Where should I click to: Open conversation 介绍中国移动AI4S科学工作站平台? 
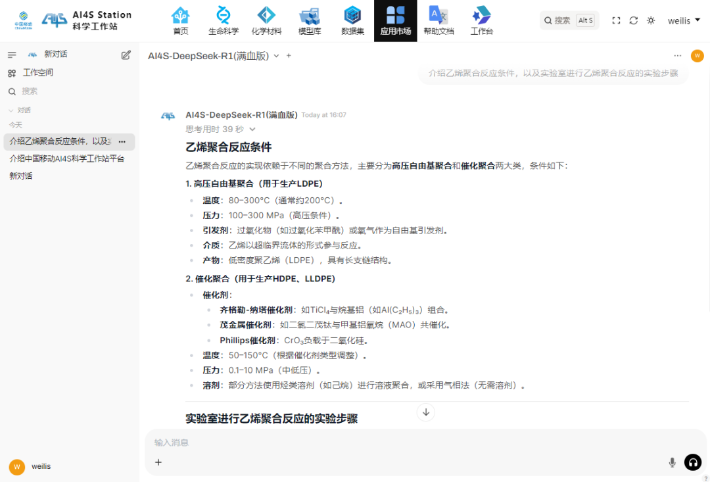click(67, 159)
